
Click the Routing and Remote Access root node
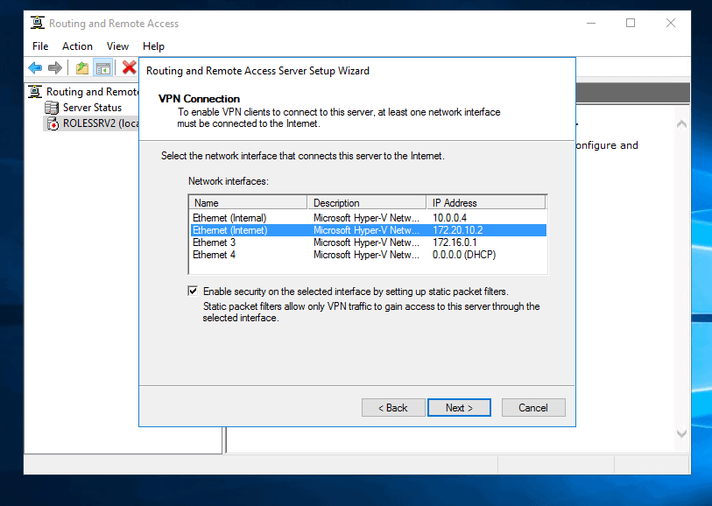92,92
